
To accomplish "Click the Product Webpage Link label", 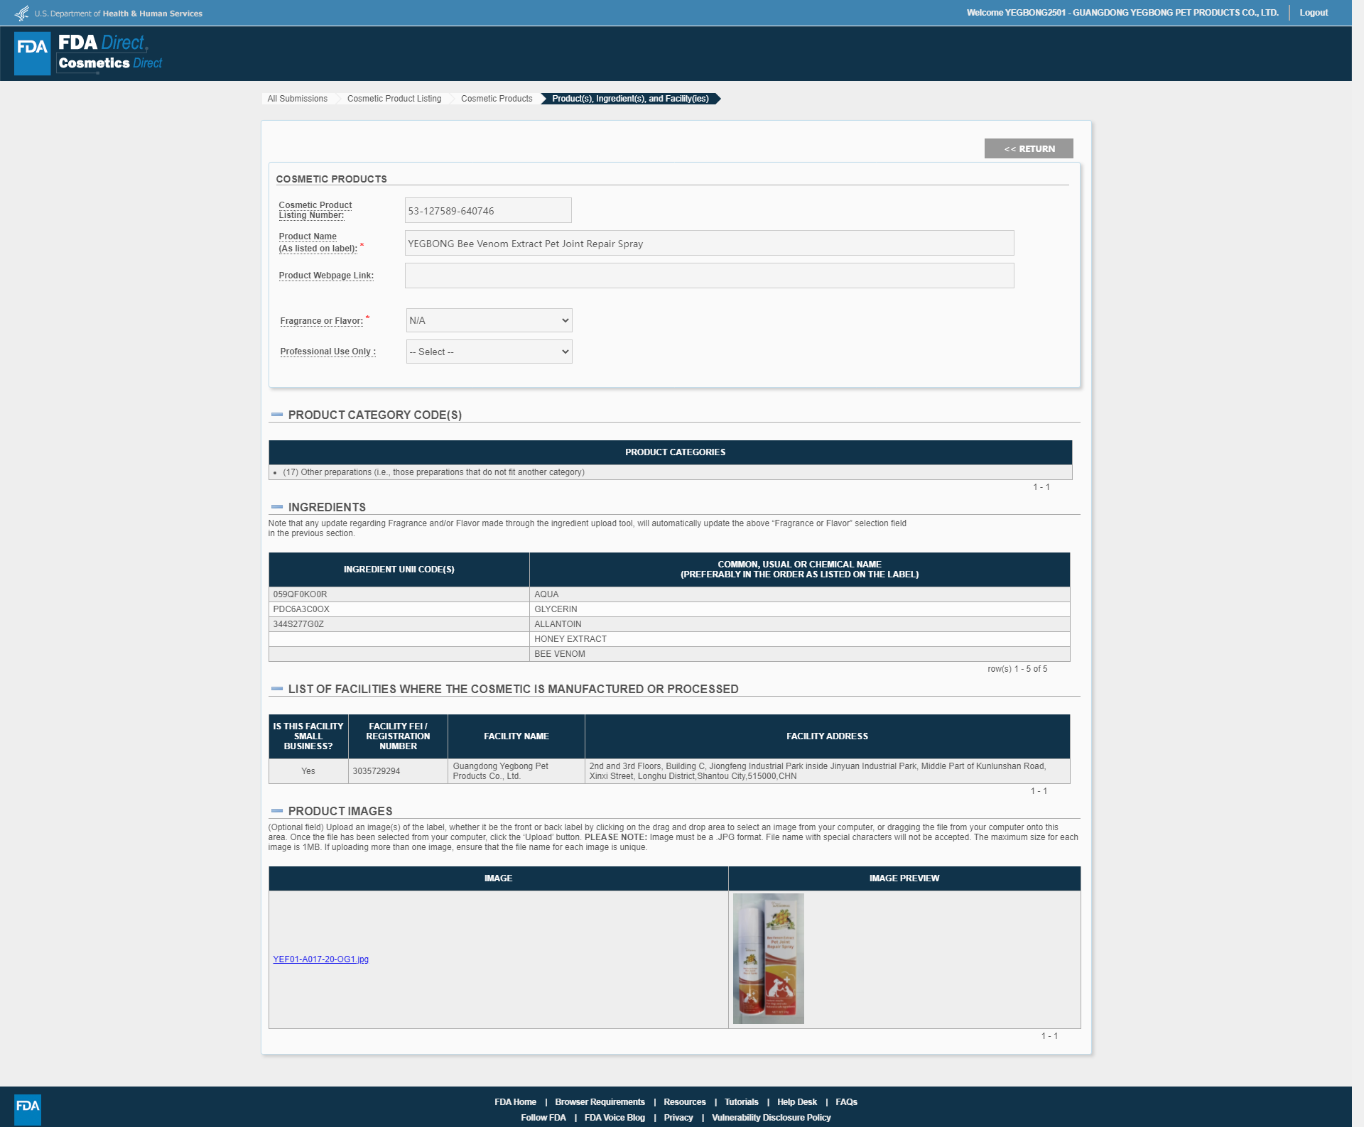I will click(x=326, y=276).
